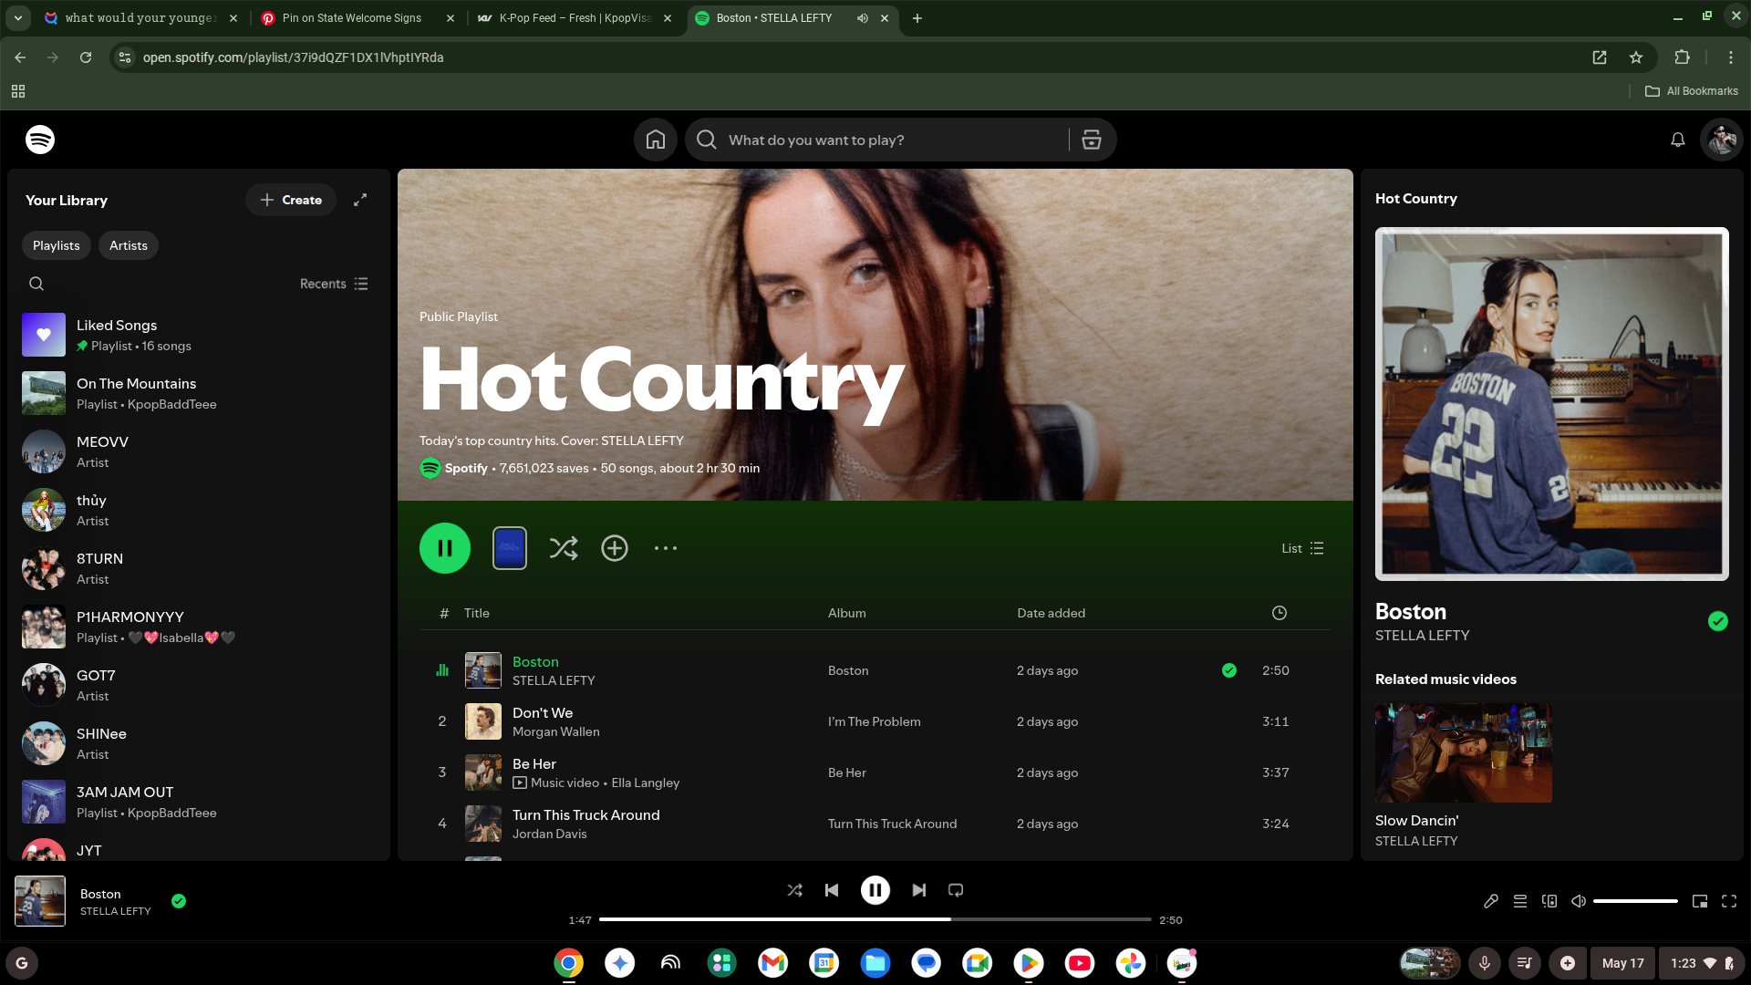Expand Your Library to full view

(x=360, y=200)
